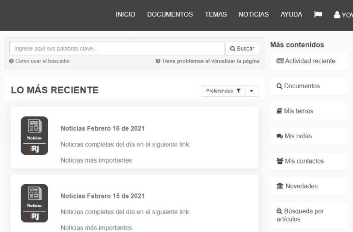
Task: Open Mis contactos in the sidebar
Action: (x=300, y=161)
